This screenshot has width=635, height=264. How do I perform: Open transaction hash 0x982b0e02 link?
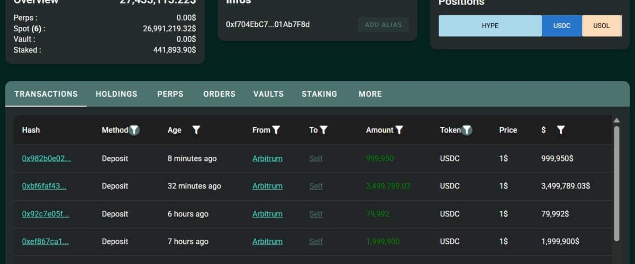pos(46,158)
